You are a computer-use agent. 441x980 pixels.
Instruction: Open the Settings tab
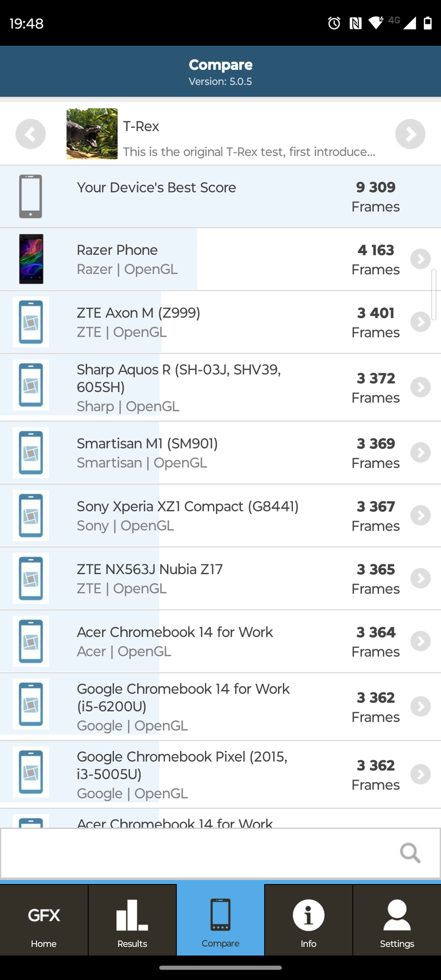(397, 920)
